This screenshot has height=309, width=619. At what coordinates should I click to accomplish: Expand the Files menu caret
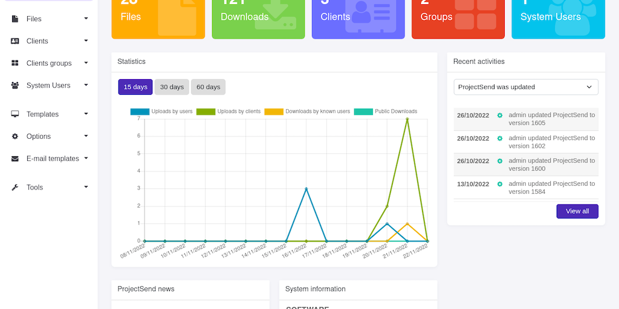coord(86,19)
